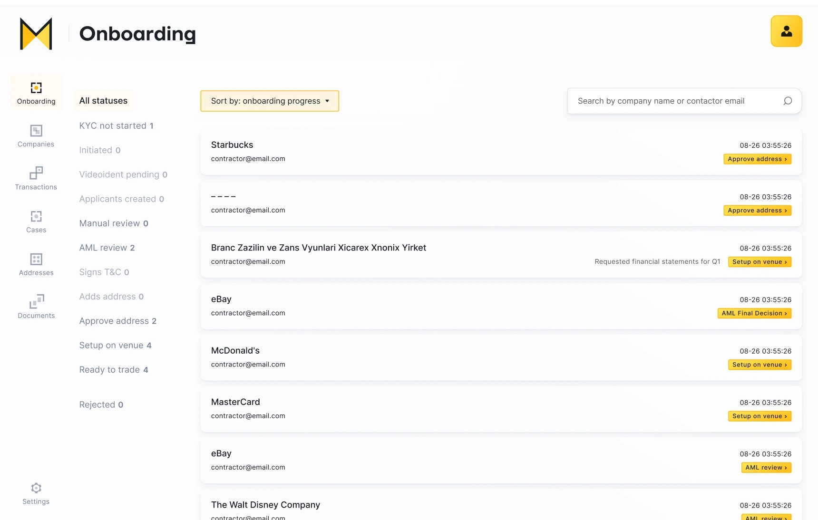Click the user profile avatar button
The width and height of the screenshot is (818, 520).
pos(786,31)
